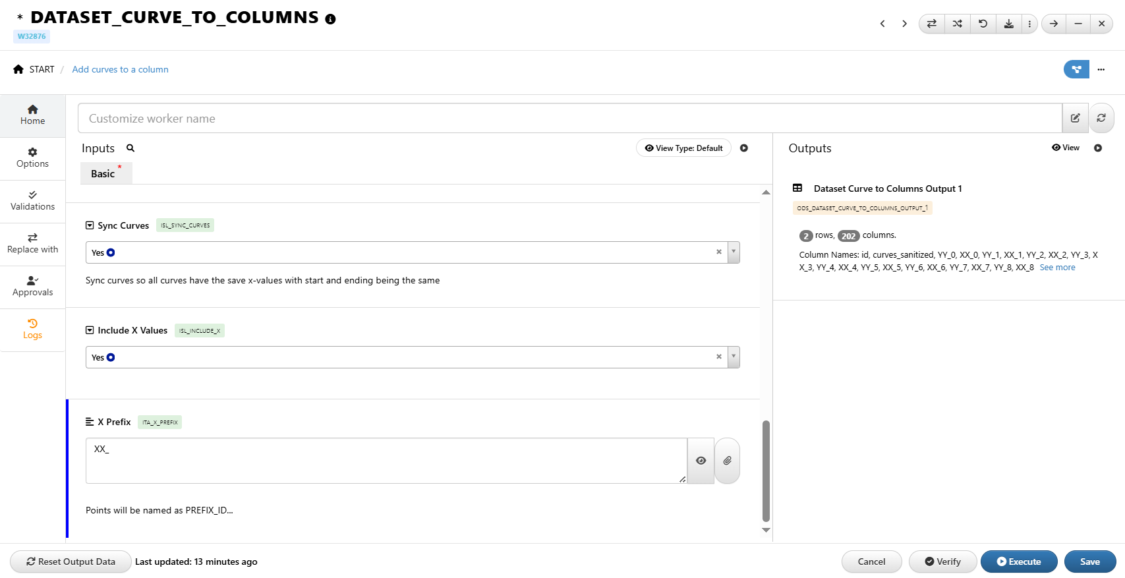Click the attachment paperclip for X Prefix
The image size is (1125, 578).
pyautogui.click(x=727, y=461)
